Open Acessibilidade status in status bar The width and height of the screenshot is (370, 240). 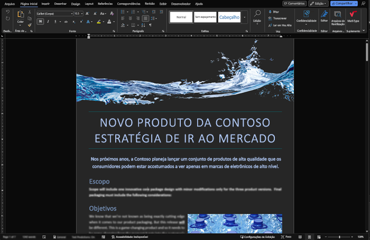[130, 237]
